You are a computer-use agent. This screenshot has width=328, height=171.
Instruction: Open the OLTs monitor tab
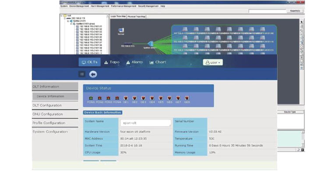pyautogui.click(x=89, y=62)
